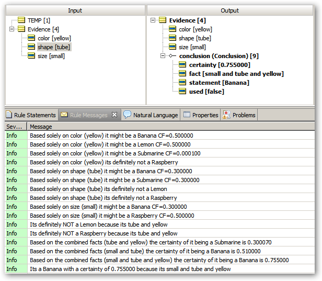Click the statement [Banana] field icon
Image resolution: width=322 pixels, height=281 pixels.
182,83
